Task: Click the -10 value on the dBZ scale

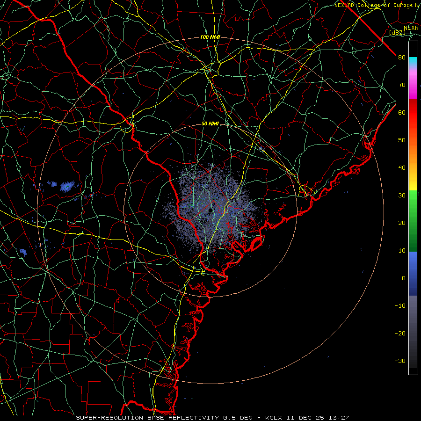Action: tap(400, 306)
